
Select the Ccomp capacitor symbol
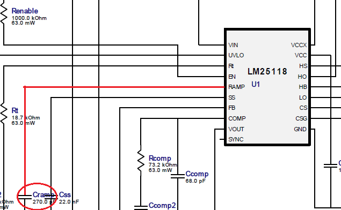178,176
